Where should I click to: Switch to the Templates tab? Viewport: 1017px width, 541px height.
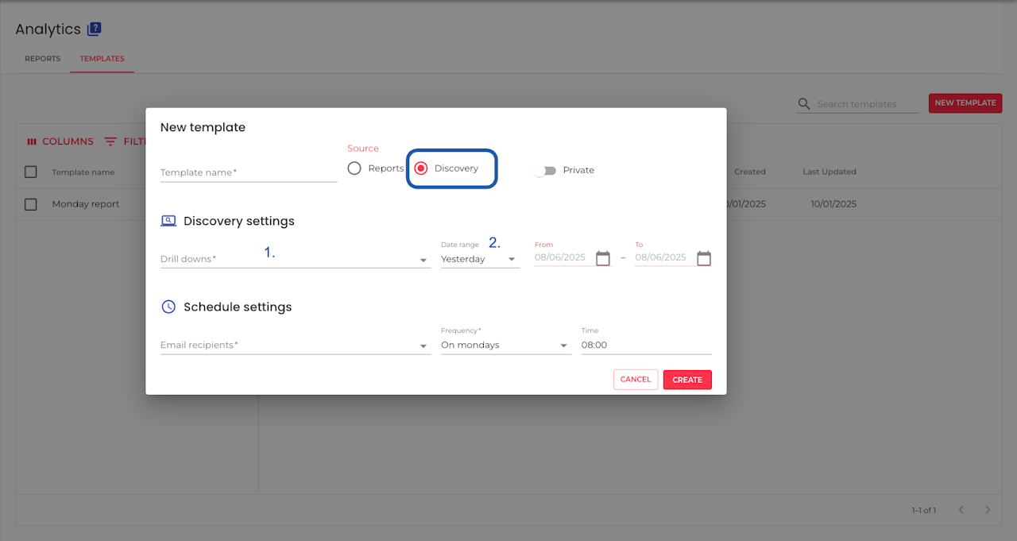tap(102, 59)
